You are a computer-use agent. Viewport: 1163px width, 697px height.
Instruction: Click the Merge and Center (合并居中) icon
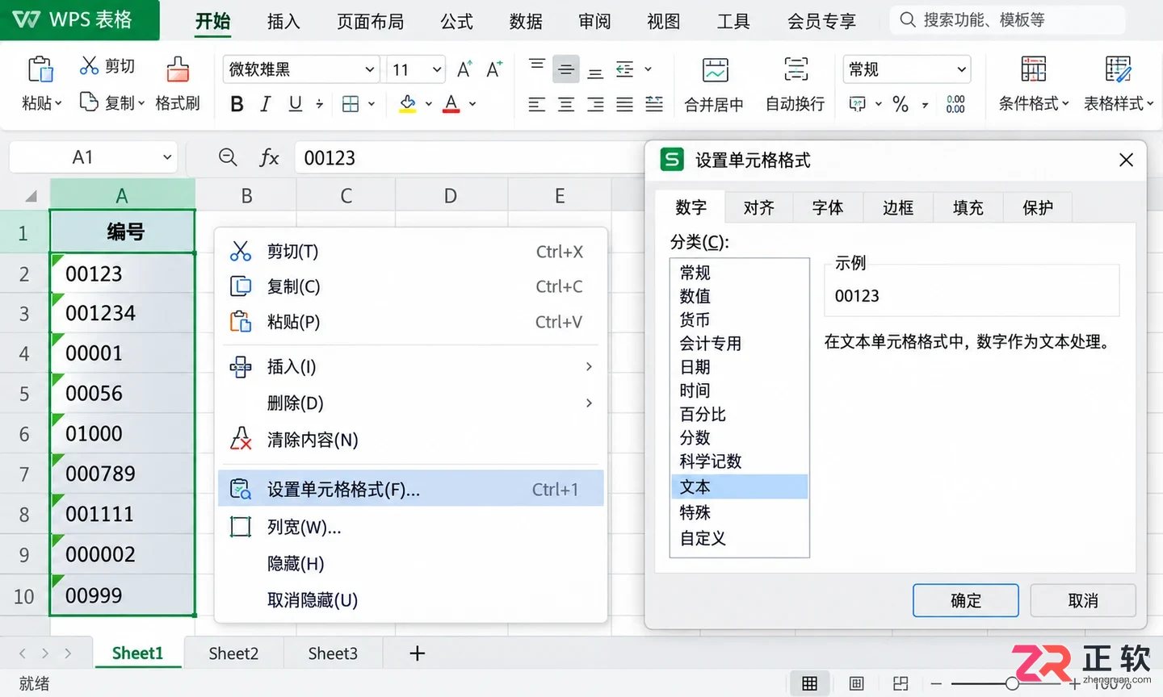[x=716, y=70]
